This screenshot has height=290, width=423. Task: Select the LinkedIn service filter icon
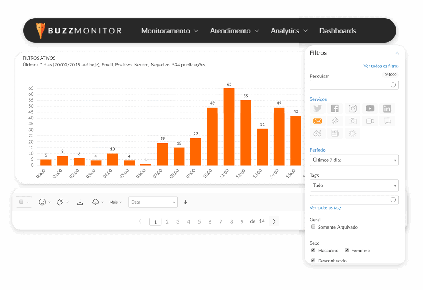[x=387, y=108]
